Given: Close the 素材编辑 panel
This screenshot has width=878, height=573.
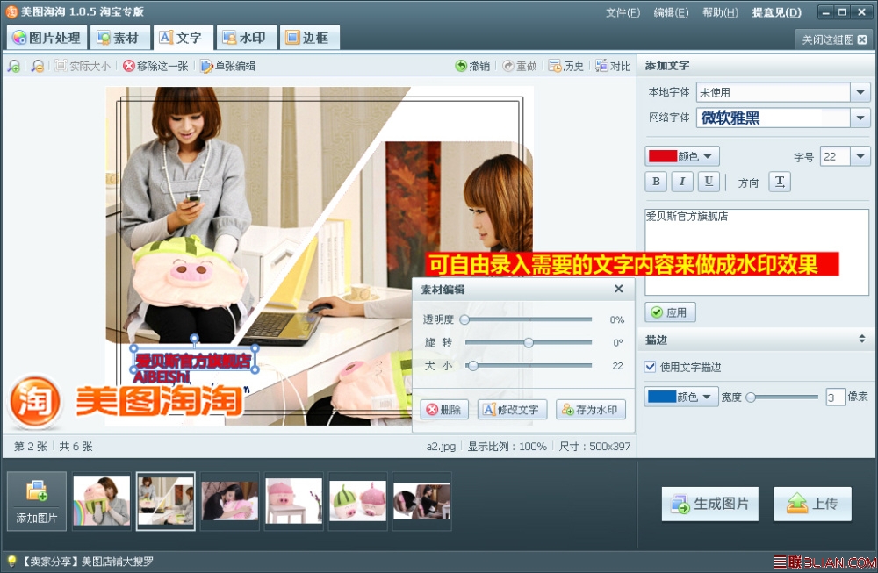Looking at the screenshot, I should [x=618, y=289].
